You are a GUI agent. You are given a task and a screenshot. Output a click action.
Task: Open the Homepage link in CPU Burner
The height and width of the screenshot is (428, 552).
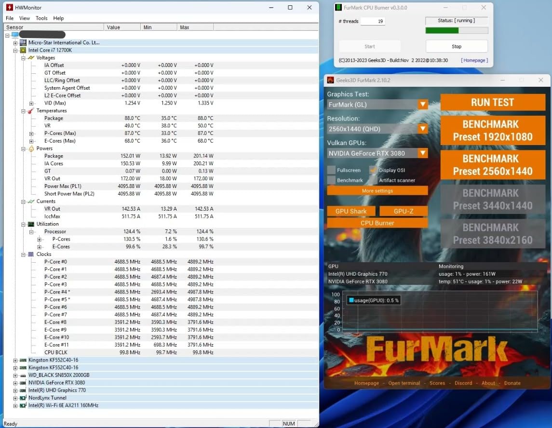click(x=474, y=60)
